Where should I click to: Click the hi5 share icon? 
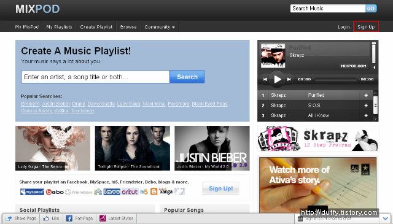(144, 192)
